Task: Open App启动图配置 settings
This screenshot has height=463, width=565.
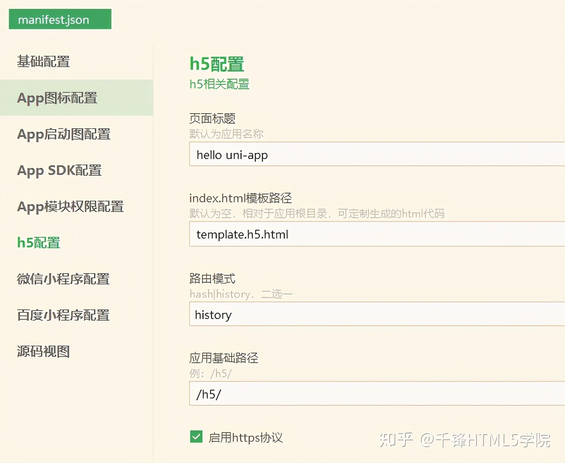Action: pyautogui.click(x=63, y=134)
